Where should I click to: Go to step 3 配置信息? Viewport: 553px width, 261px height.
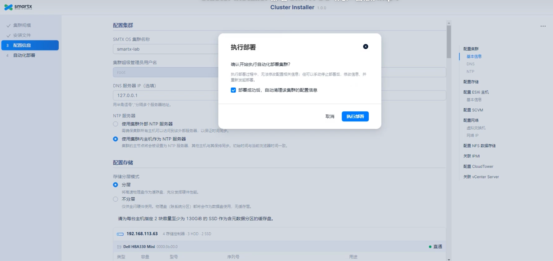point(30,45)
